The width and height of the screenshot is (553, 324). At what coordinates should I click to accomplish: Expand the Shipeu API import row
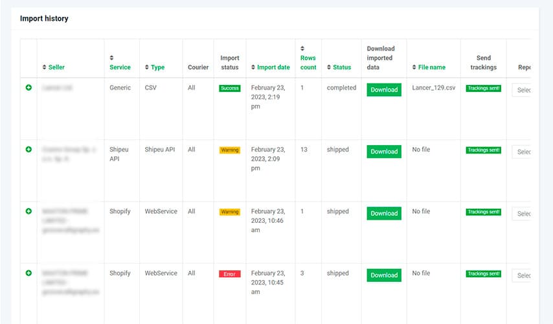(x=28, y=149)
